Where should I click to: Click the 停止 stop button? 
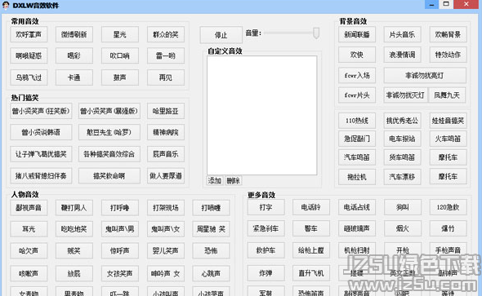(x=221, y=35)
